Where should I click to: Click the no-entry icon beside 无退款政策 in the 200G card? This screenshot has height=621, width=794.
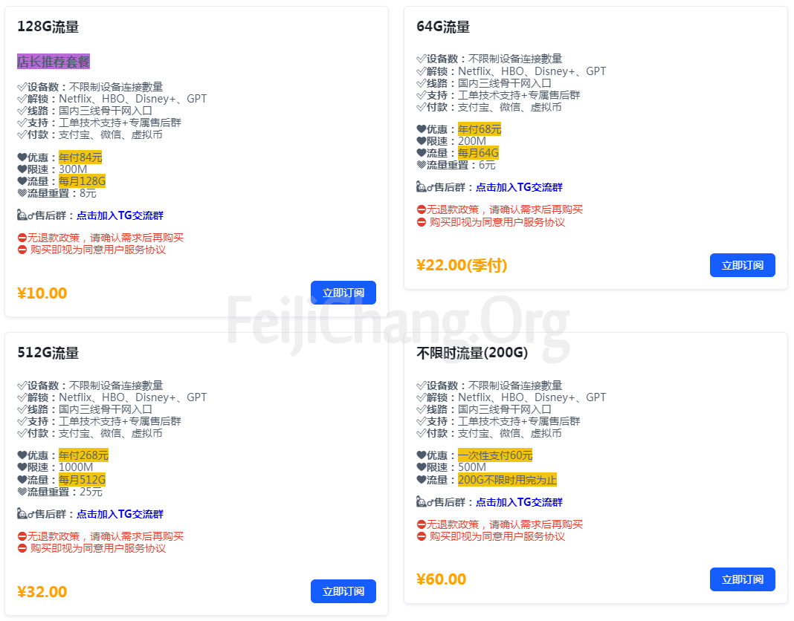(422, 524)
